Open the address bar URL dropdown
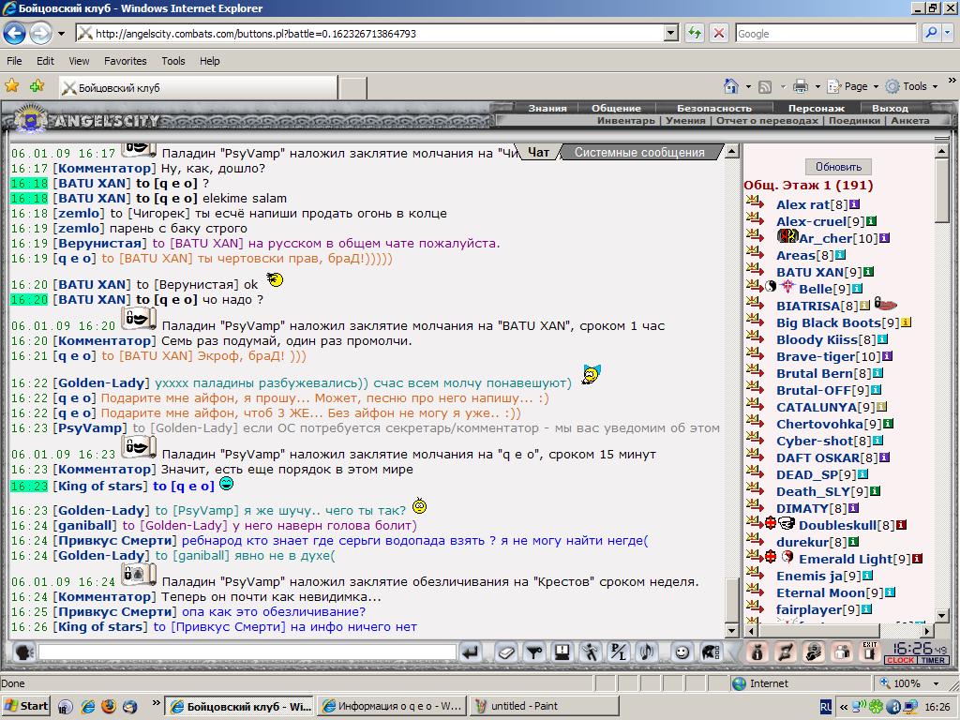This screenshot has height=720, width=960. (x=671, y=33)
